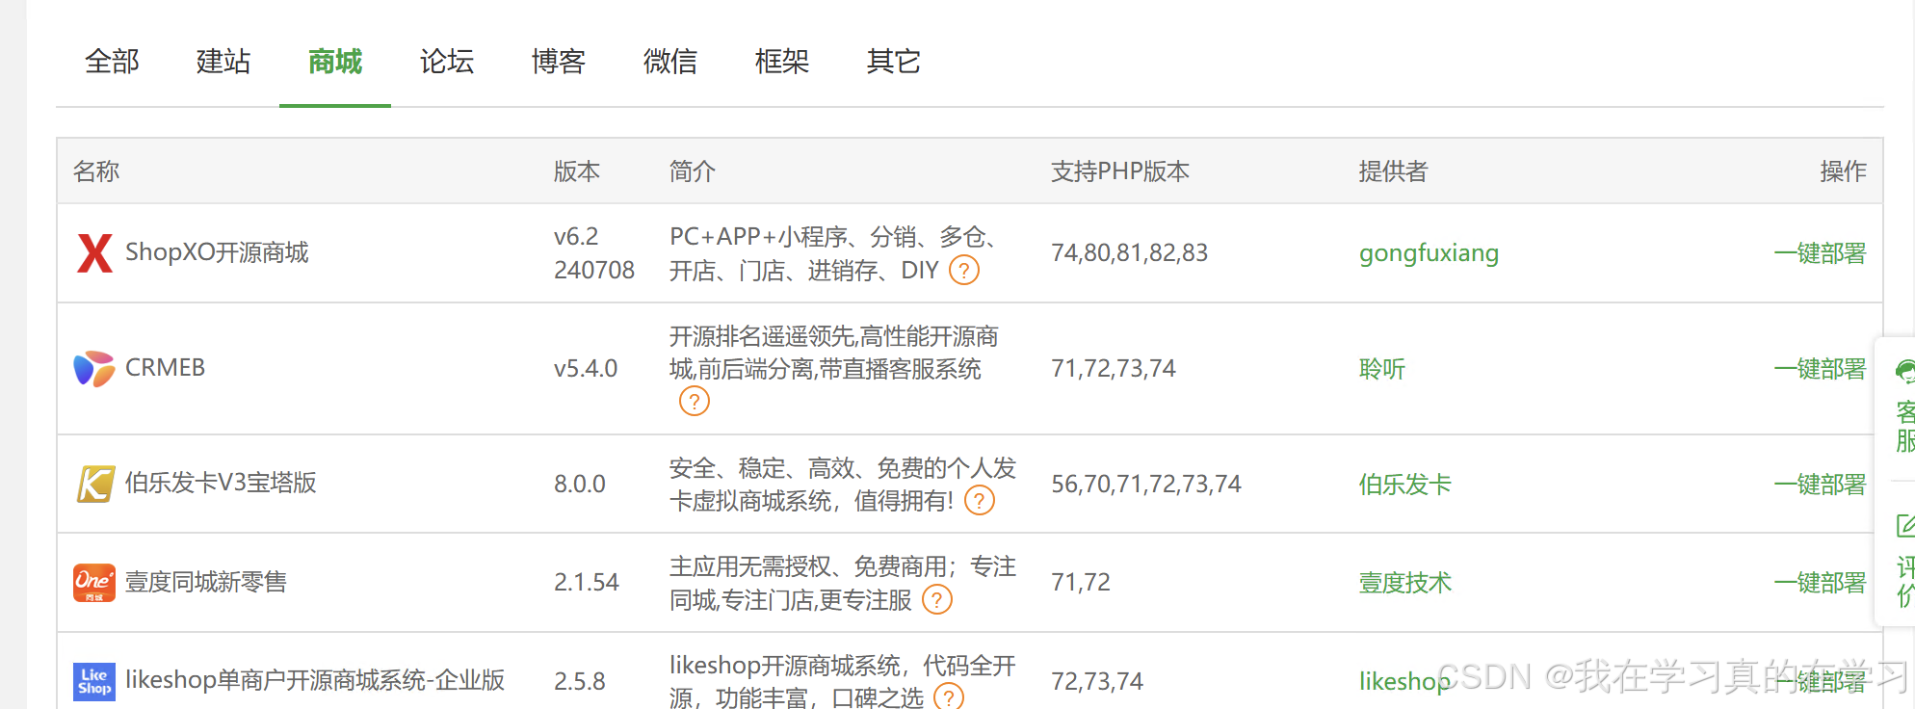This screenshot has height=709, width=1915.
Task: Click ShopXO description starting PC+APP+小程序
Action: pyautogui.click(x=836, y=253)
